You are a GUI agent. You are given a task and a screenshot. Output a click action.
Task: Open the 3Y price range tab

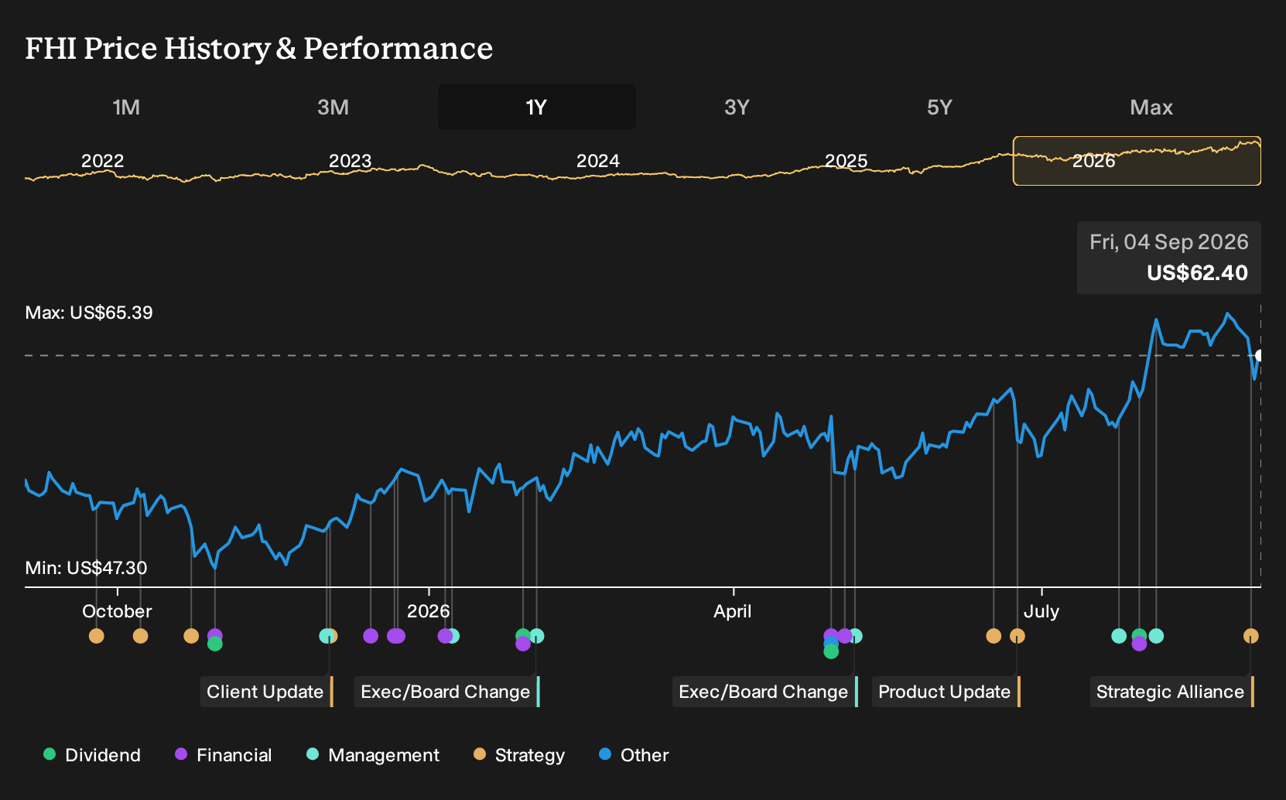737,107
